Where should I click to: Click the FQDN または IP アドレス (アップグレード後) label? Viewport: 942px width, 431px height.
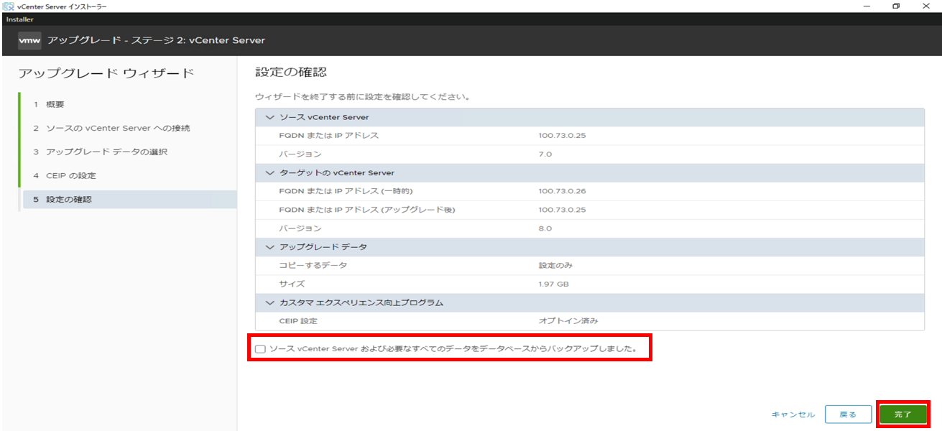[x=367, y=210]
